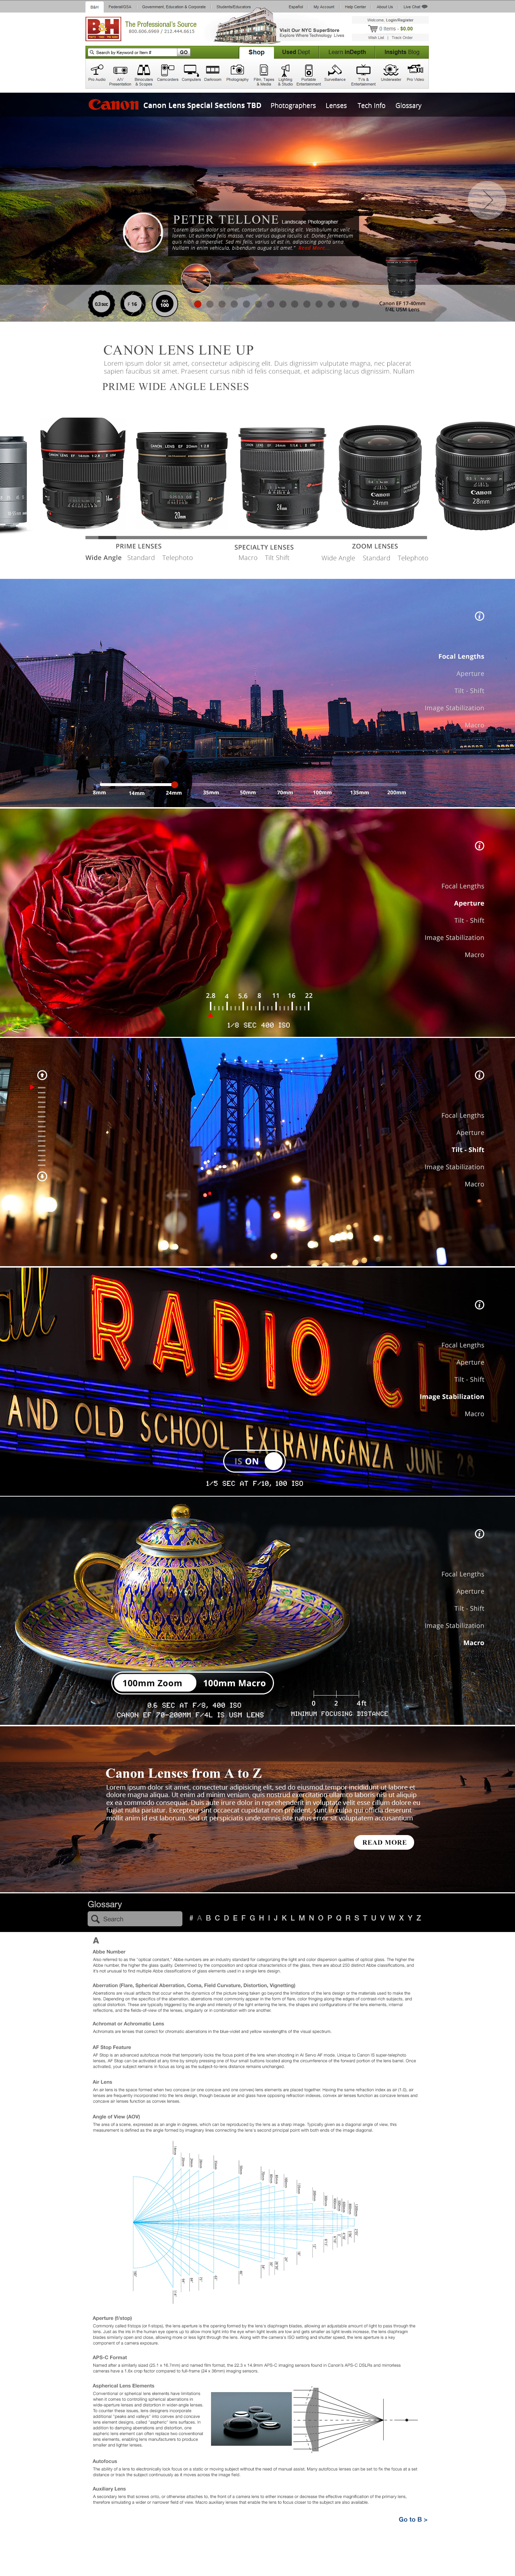Screen dimensions: 515x2576
Task: Open info icon on teapot panel
Action: (479, 1534)
